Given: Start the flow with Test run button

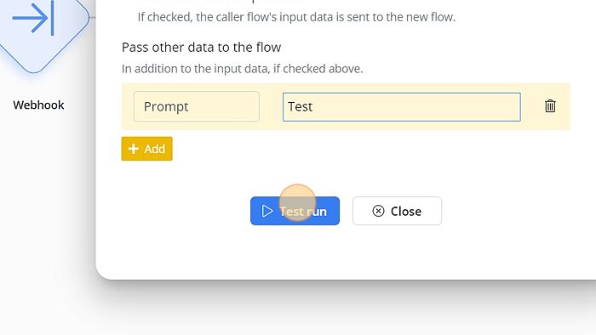Looking at the screenshot, I should click(295, 211).
